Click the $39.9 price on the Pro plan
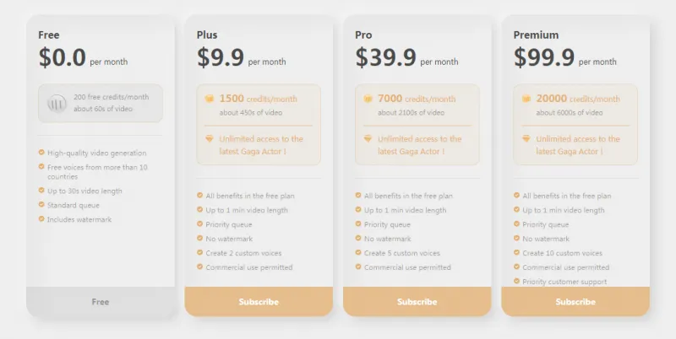The image size is (676, 339). [x=386, y=57]
